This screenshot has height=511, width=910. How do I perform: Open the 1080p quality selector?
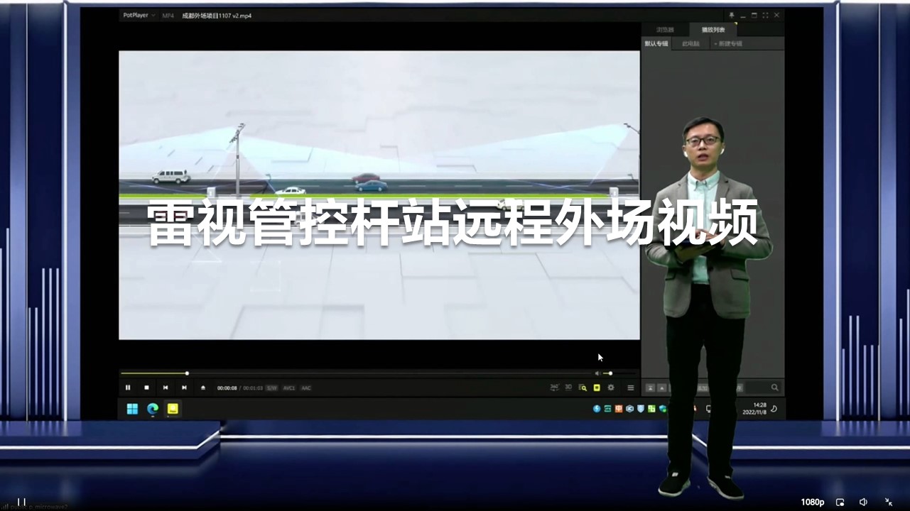[812, 502]
